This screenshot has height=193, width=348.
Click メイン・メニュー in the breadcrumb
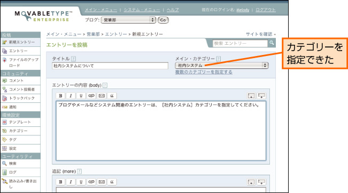pos(64,34)
